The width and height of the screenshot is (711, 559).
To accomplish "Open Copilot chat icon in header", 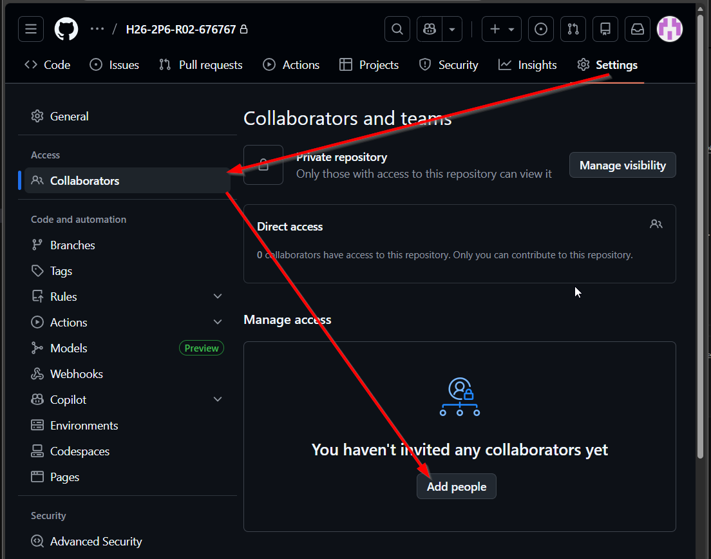I will pos(429,30).
